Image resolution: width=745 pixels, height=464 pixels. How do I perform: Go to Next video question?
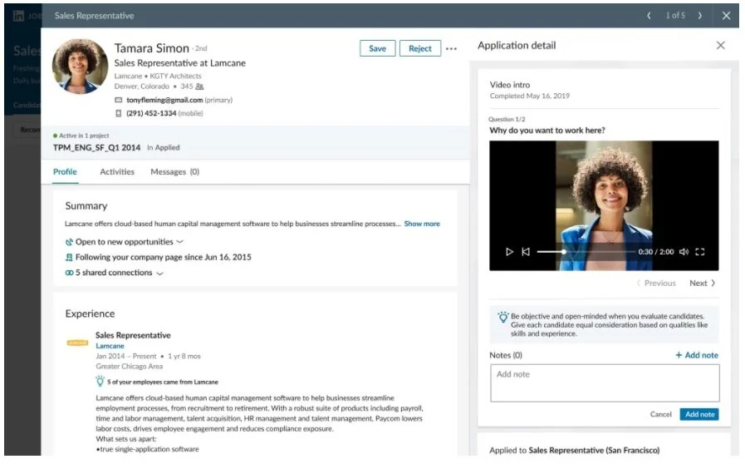[703, 284]
